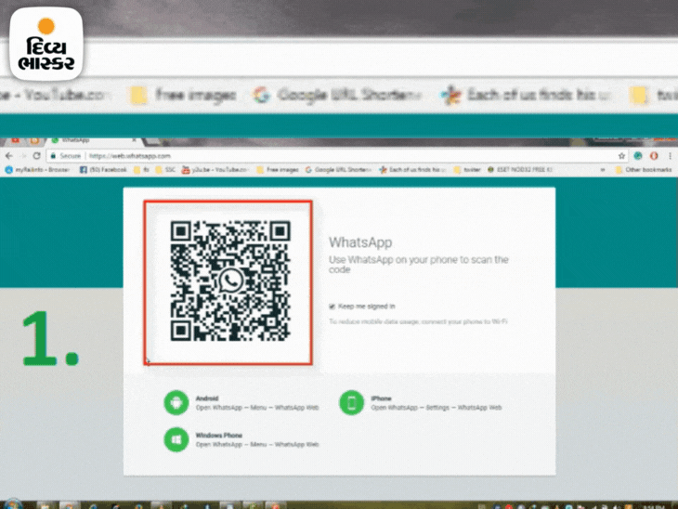Click the Secure padlock indicator
Viewport: 678px width, 509px height.
point(65,156)
